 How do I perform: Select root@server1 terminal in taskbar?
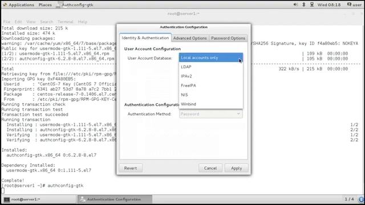pyautogui.click(x=39, y=199)
